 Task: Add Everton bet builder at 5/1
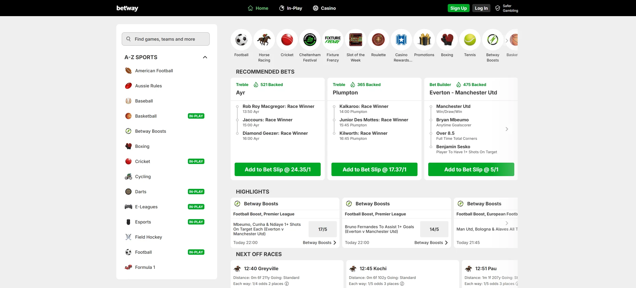[471, 169]
